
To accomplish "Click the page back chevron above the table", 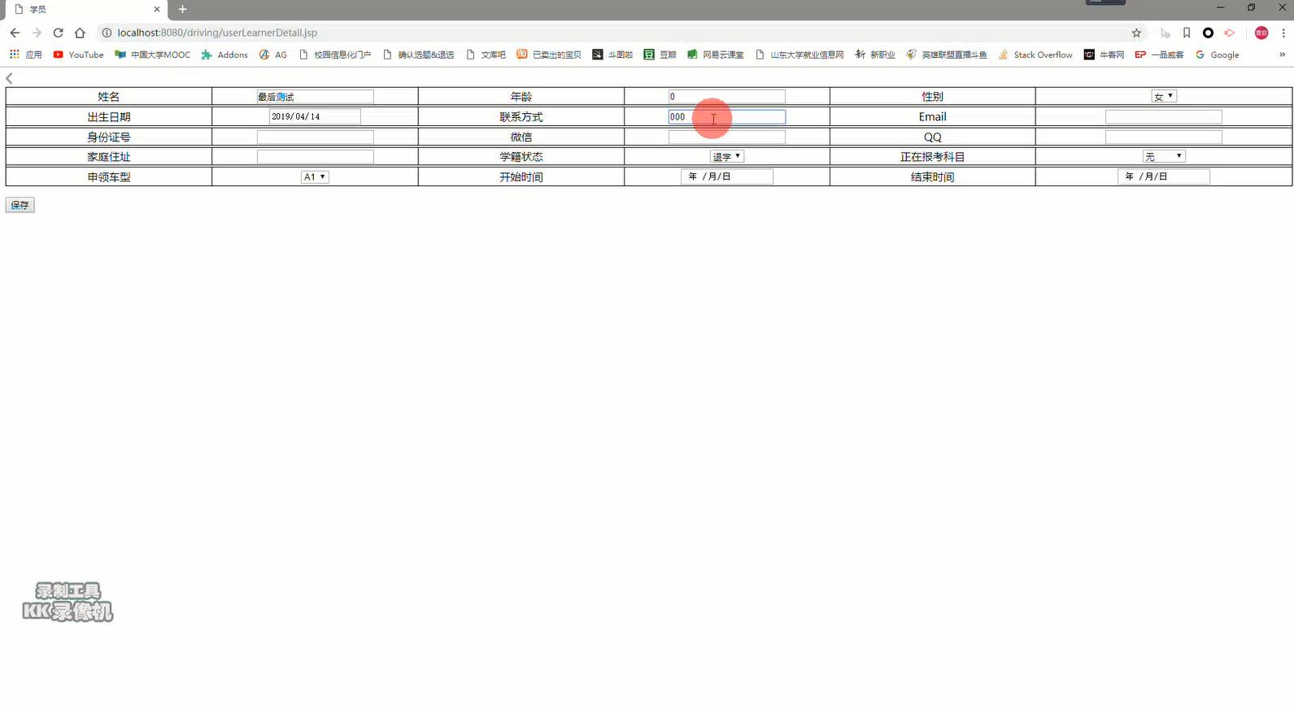I will (x=9, y=78).
